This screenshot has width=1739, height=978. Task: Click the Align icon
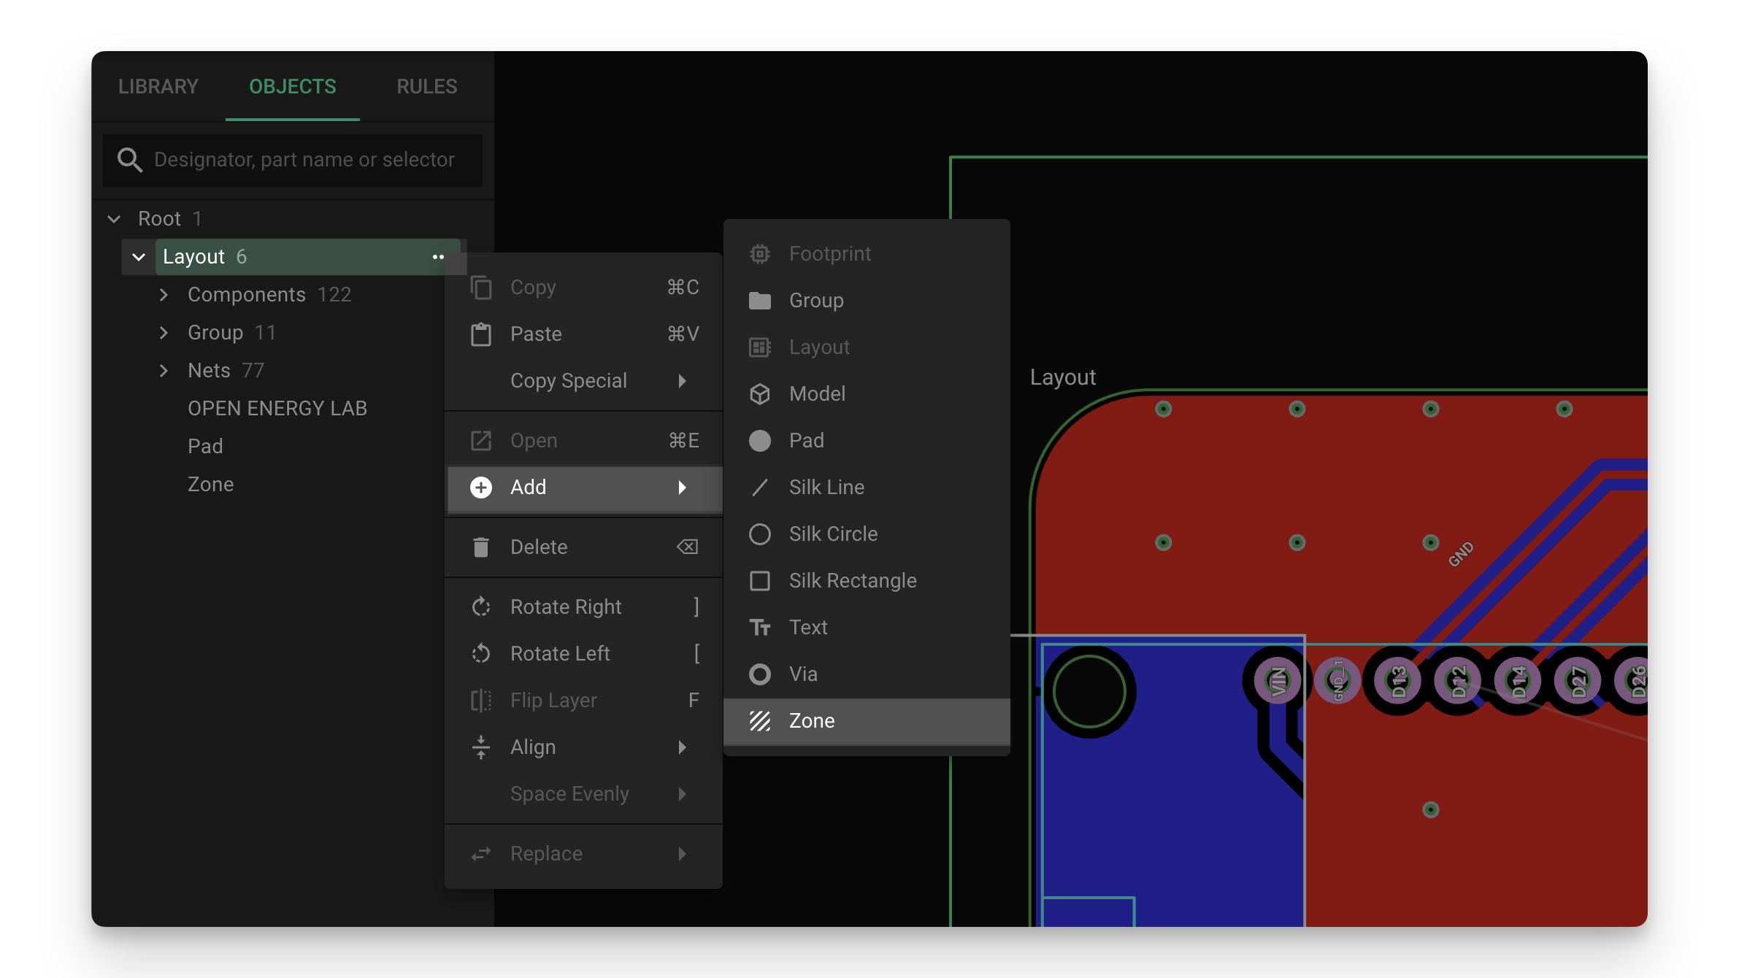[x=481, y=747]
